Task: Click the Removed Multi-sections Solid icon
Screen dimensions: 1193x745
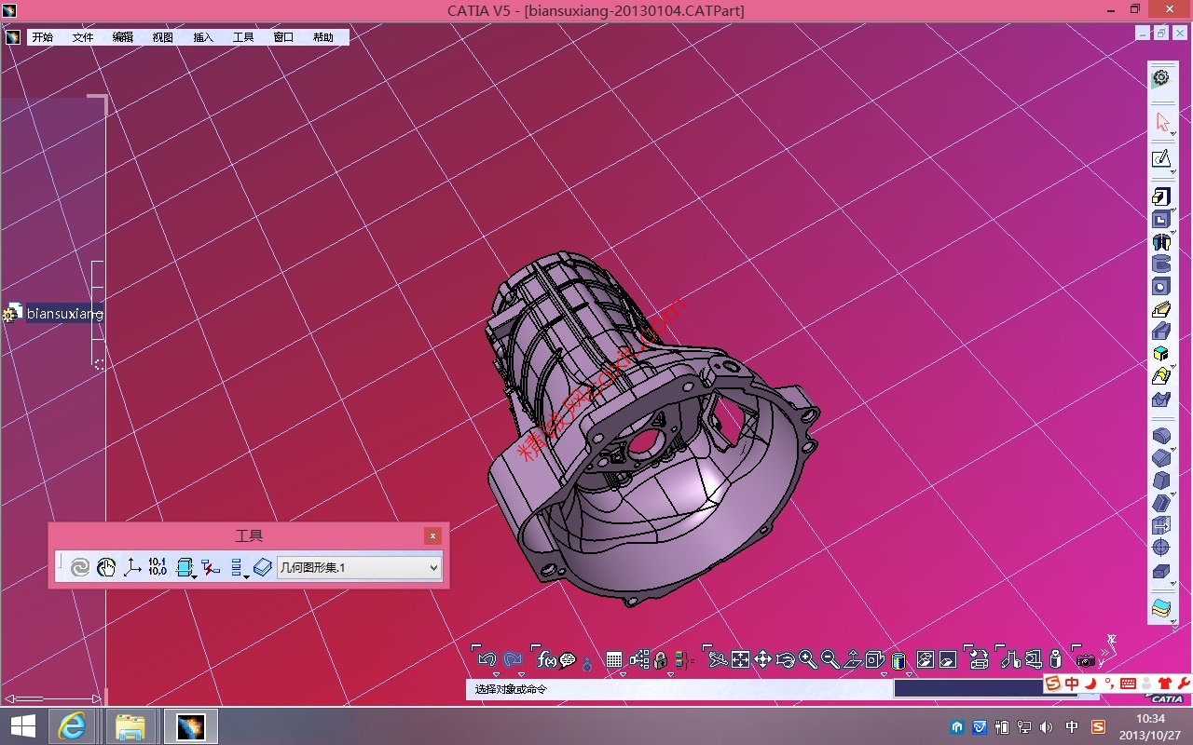Action: click(x=1161, y=399)
